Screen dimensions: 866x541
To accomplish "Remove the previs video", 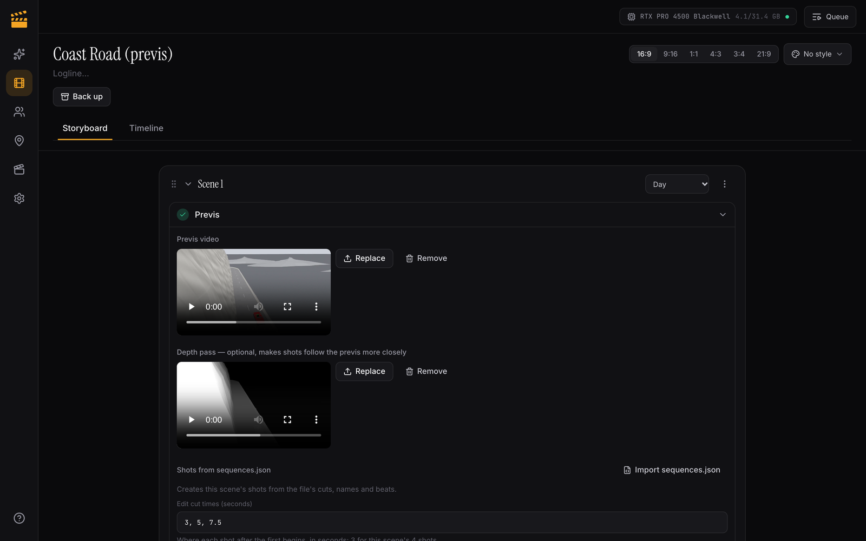I will (x=427, y=259).
